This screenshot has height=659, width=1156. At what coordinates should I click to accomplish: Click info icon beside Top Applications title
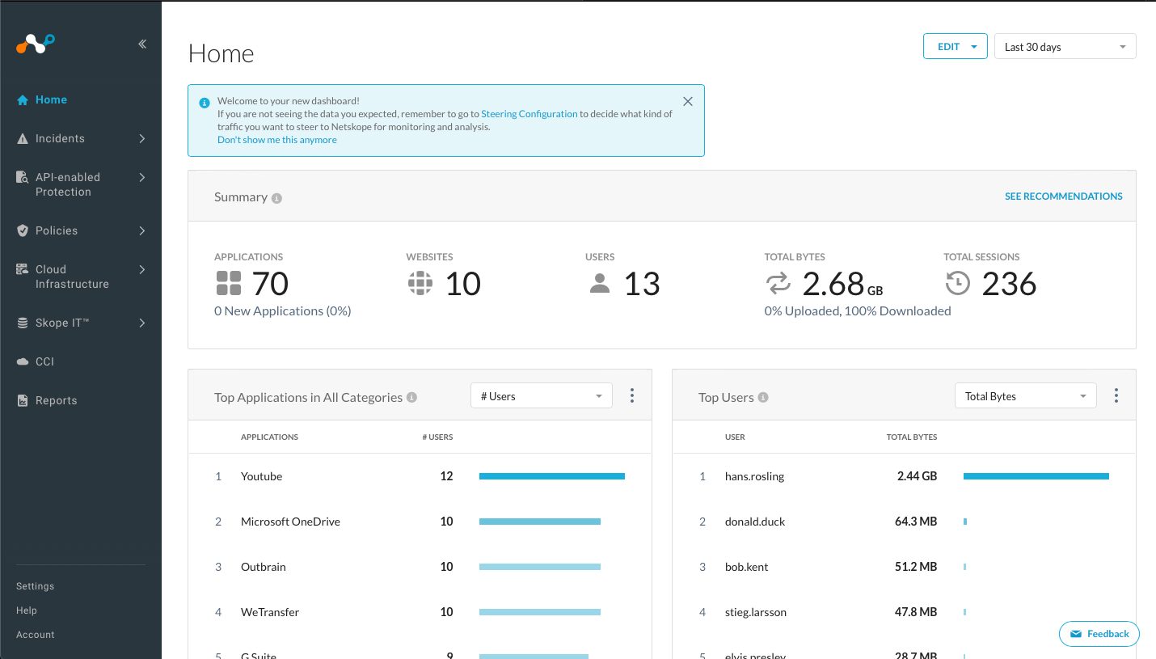coord(412,397)
